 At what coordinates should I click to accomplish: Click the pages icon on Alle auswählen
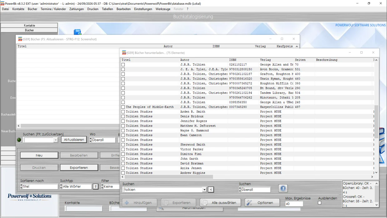(x=205, y=203)
